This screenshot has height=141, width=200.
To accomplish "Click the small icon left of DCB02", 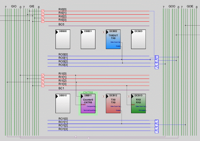I will click(x=103, y=32).
